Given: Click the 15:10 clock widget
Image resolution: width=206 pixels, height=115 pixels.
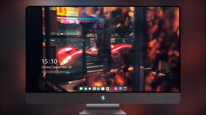Looking at the screenshot, I should 49,61.
